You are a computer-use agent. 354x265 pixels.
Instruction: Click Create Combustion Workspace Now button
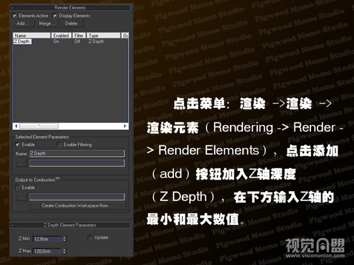(x=77, y=206)
